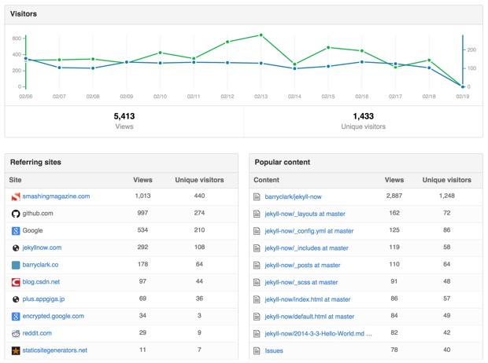Viewport: 488px width, 363px height.
Task: Click the 1,248 unique visitors value
Action: pos(446,196)
